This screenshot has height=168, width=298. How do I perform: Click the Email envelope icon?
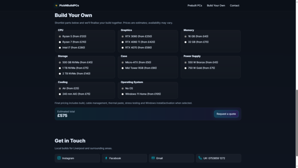tap(153, 158)
